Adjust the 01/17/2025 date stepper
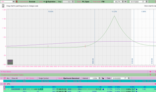This screenshot has width=156, height=92. [x=147, y=2]
